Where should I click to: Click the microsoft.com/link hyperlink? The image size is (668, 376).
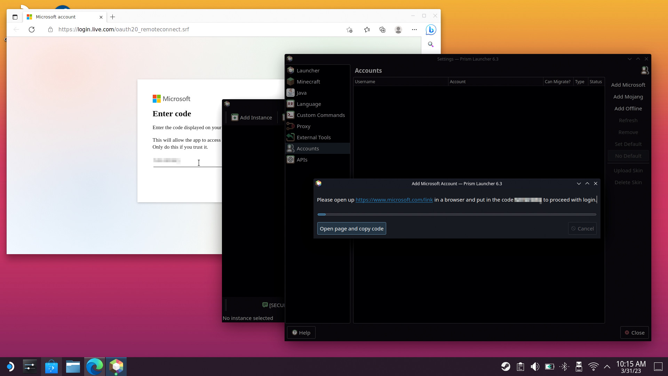coord(393,200)
